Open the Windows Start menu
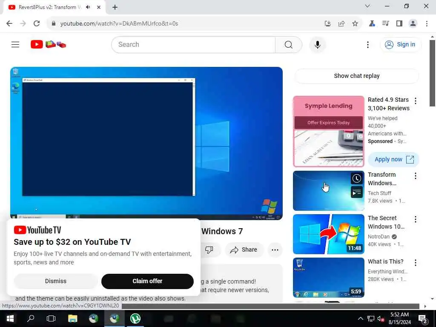Screen dimensions: 436x327 click(10, 318)
